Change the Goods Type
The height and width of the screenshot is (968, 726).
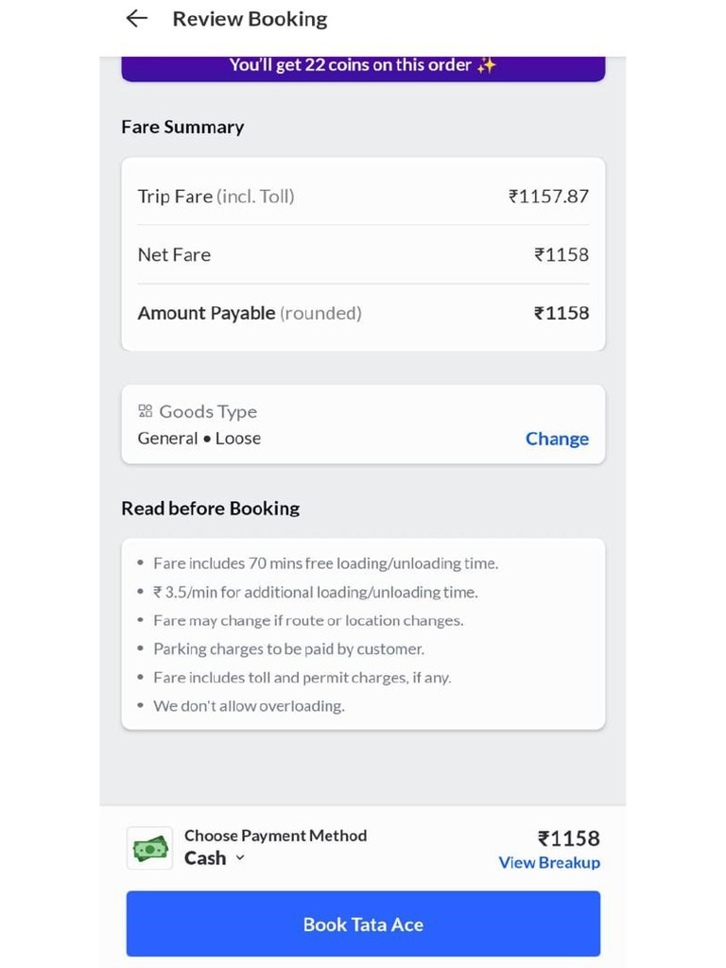pyautogui.click(x=557, y=439)
